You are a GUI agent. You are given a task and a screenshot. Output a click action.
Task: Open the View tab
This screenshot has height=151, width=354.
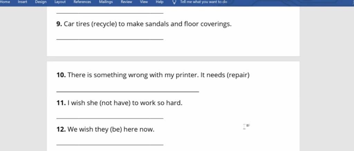click(x=144, y=2)
